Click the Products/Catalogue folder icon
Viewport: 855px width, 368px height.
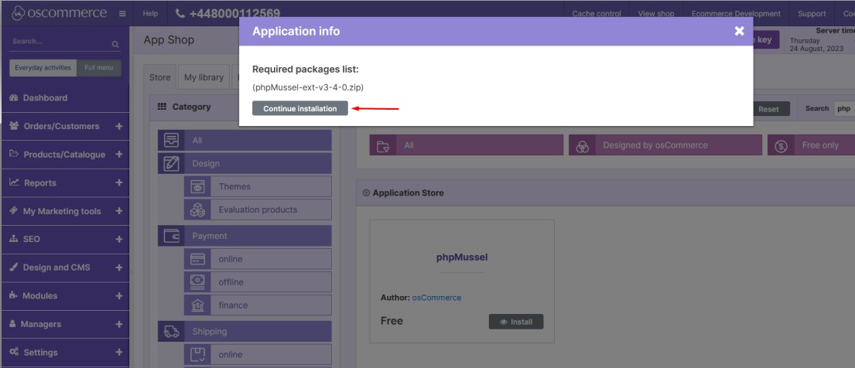pyautogui.click(x=14, y=155)
